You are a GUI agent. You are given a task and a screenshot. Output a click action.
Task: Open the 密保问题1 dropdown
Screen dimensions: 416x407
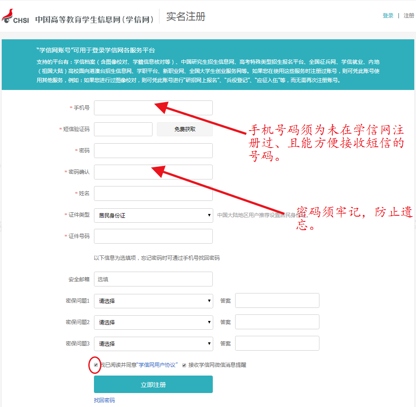click(153, 301)
